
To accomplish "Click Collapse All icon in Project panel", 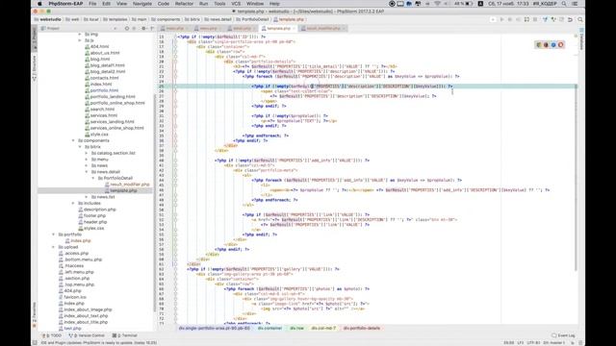I will click(x=134, y=28).
